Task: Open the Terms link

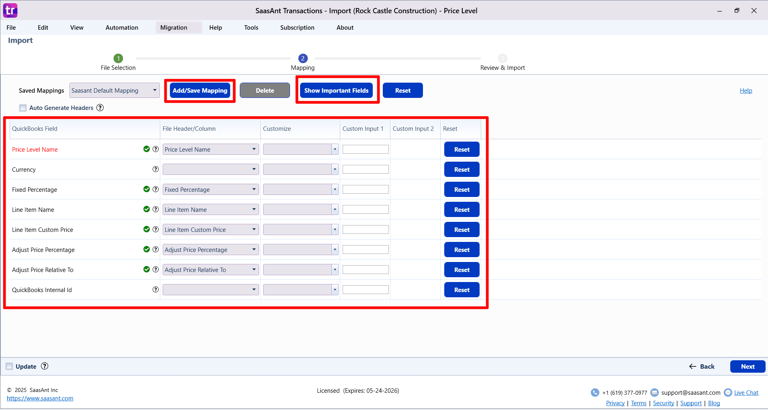Action: [x=639, y=403]
